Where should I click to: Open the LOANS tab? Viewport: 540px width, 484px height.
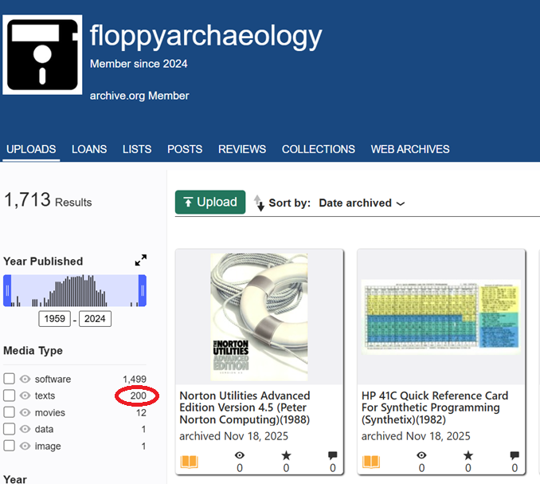click(89, 149)
